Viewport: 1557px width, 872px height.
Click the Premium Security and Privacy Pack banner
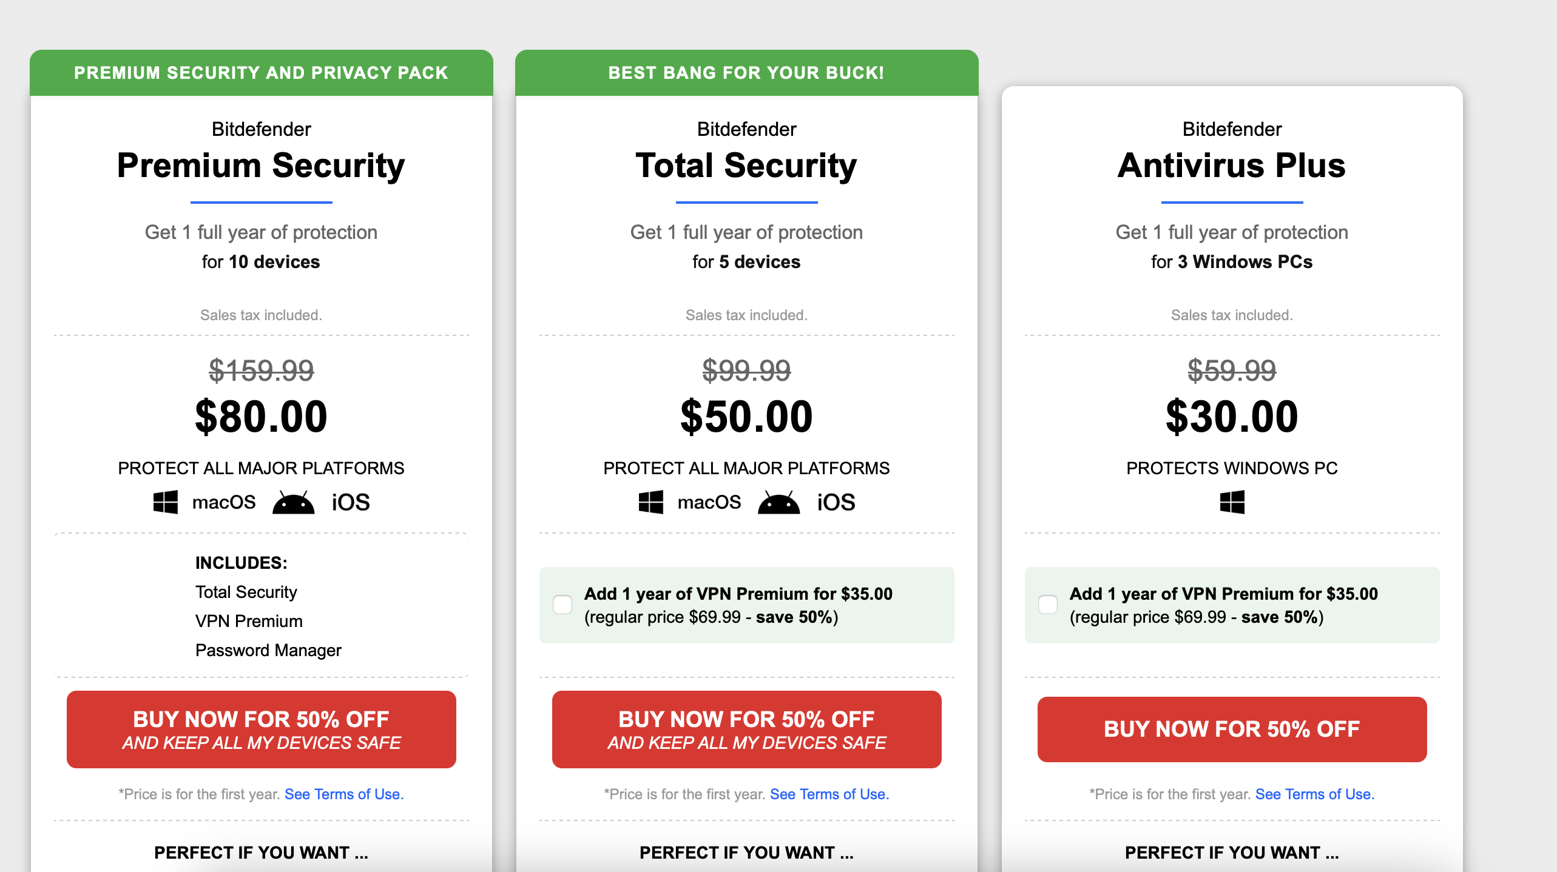pos(261,73)
